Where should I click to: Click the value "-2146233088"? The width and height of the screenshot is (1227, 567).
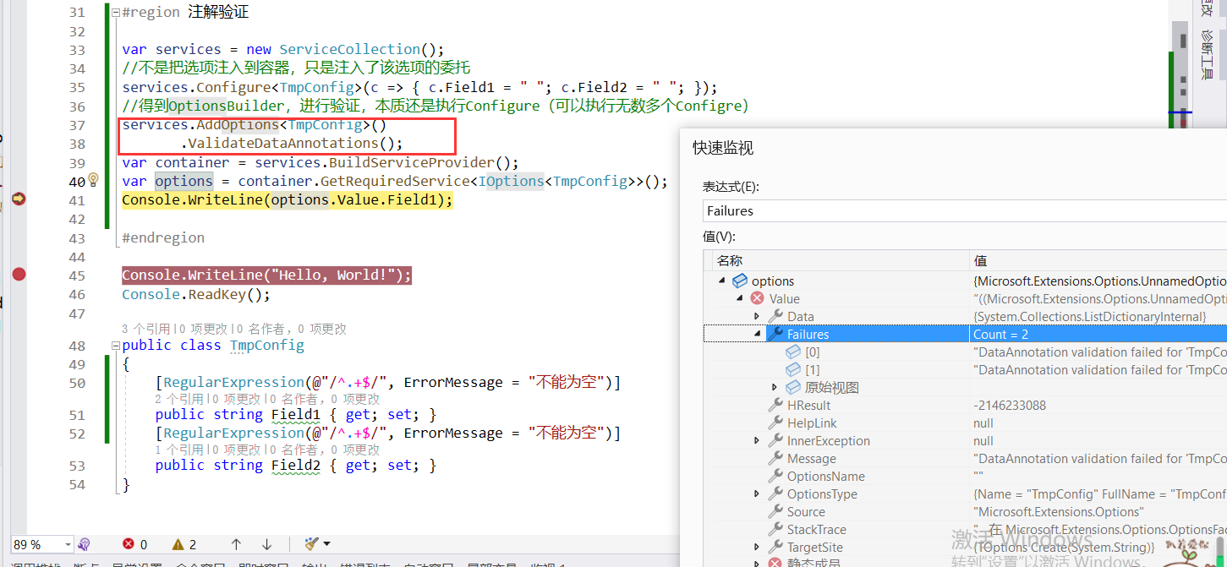pos(1010,405)
